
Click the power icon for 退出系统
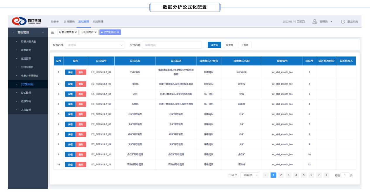(x=343, y=22)
